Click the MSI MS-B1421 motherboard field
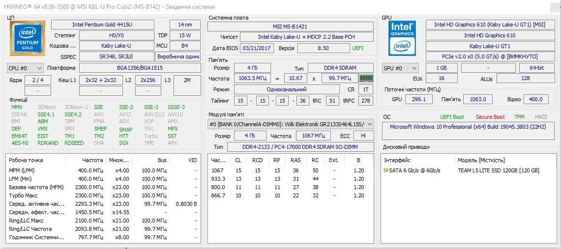This screenshot has width=561, height=249. (291, 27)
